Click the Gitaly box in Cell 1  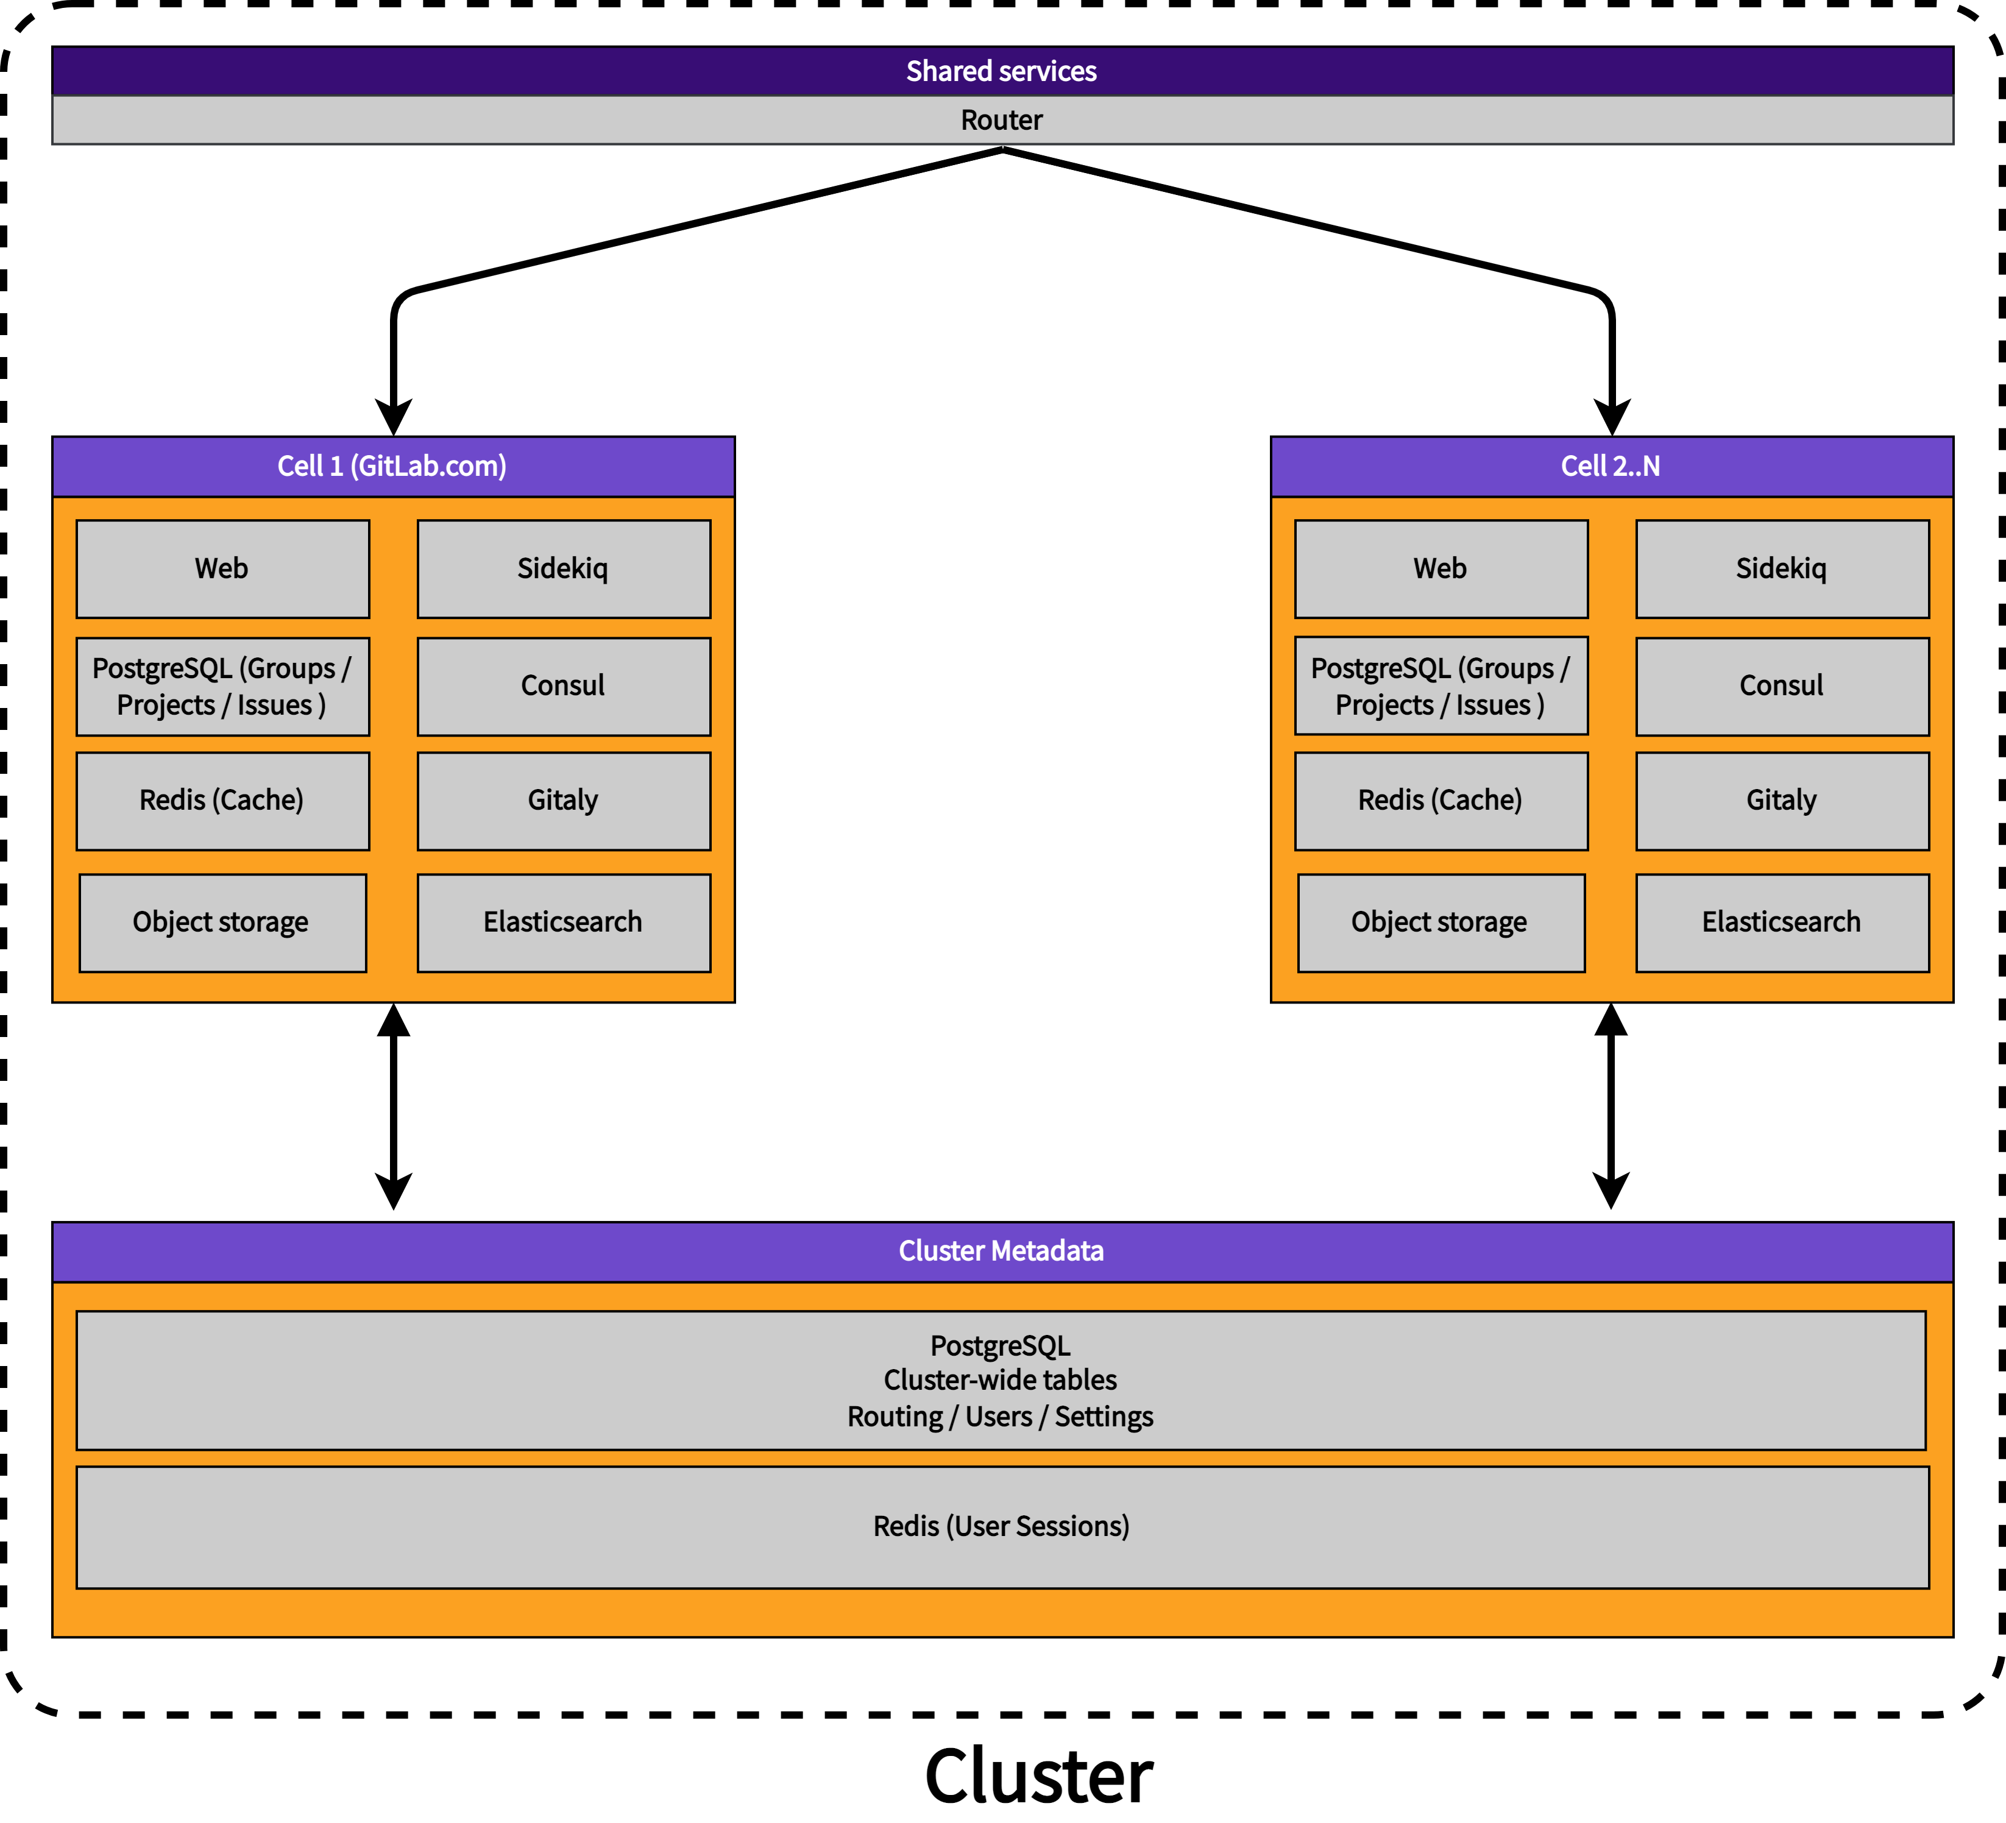tap(563, 800)
